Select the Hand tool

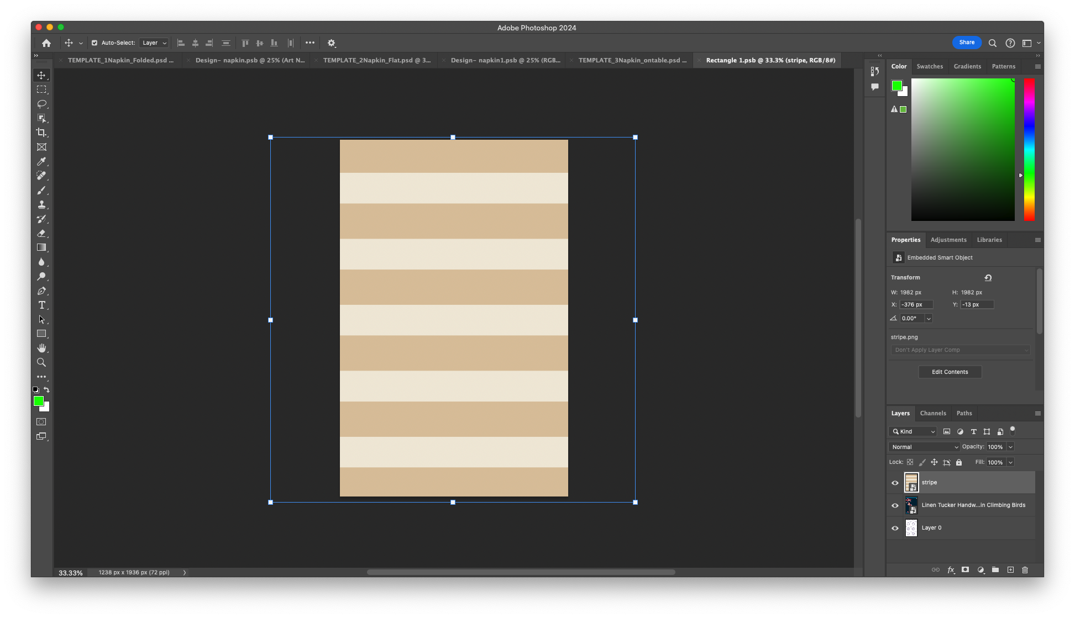pyautogui.click(x=41, y=348)
